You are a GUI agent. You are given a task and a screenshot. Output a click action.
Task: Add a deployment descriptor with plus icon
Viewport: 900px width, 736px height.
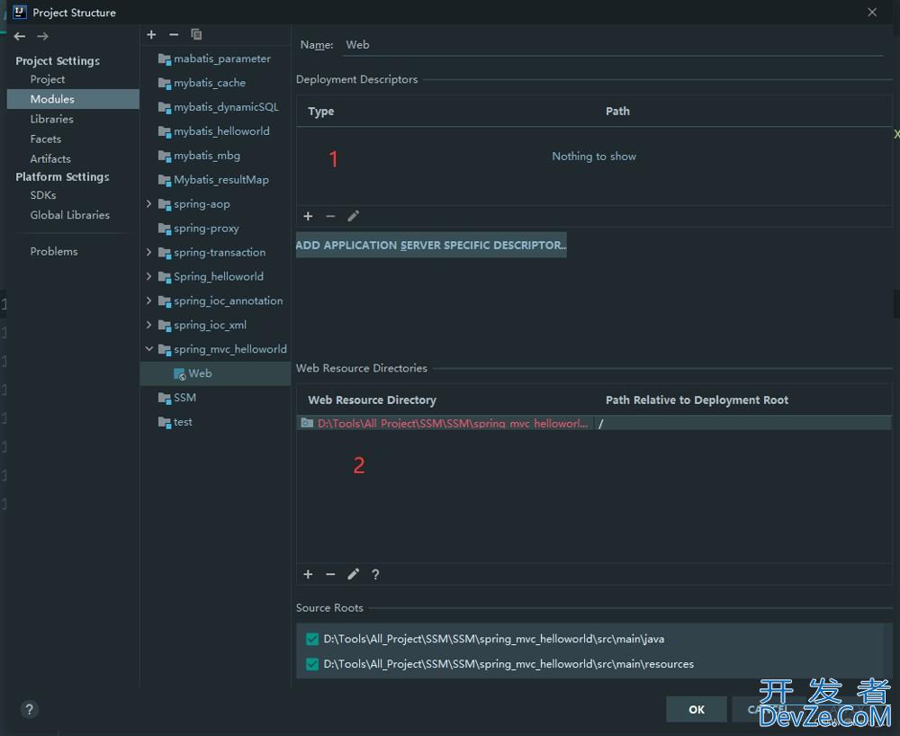[308, 216]
